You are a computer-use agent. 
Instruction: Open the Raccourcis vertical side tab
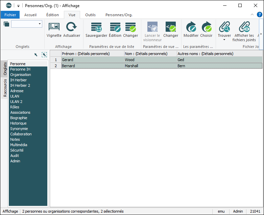[5, 88]
